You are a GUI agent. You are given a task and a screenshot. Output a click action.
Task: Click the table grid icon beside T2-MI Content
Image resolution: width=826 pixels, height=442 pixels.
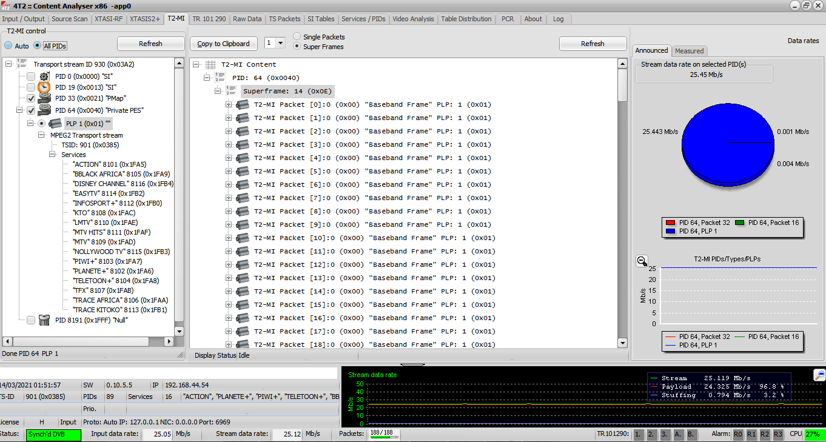pos(210,64)
